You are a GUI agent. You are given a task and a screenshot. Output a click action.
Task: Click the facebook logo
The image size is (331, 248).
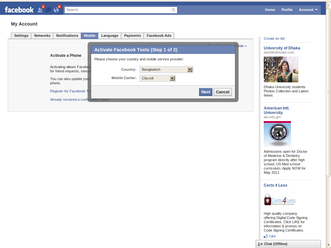19,10
